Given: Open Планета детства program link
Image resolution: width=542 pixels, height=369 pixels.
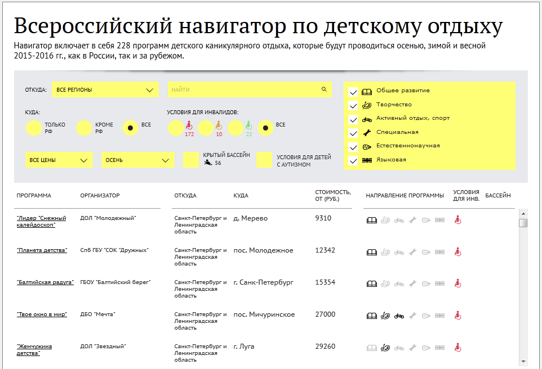Looking at the screenshot, I should (42, 250).
